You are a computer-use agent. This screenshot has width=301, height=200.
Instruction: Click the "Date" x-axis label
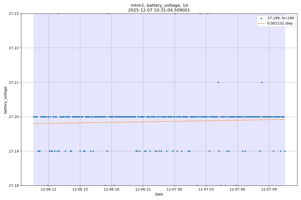(159, 194)
